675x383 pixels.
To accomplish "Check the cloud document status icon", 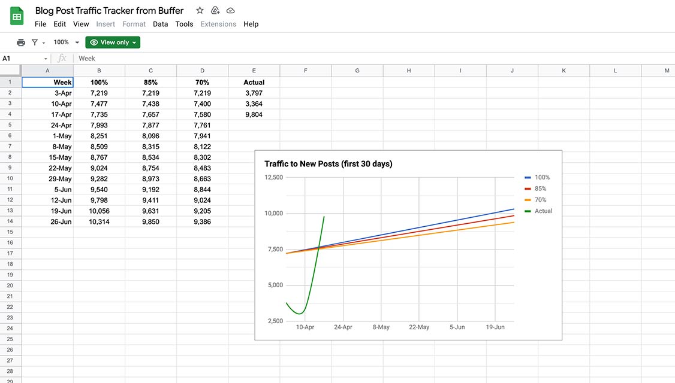I will (x=230, y=11).
